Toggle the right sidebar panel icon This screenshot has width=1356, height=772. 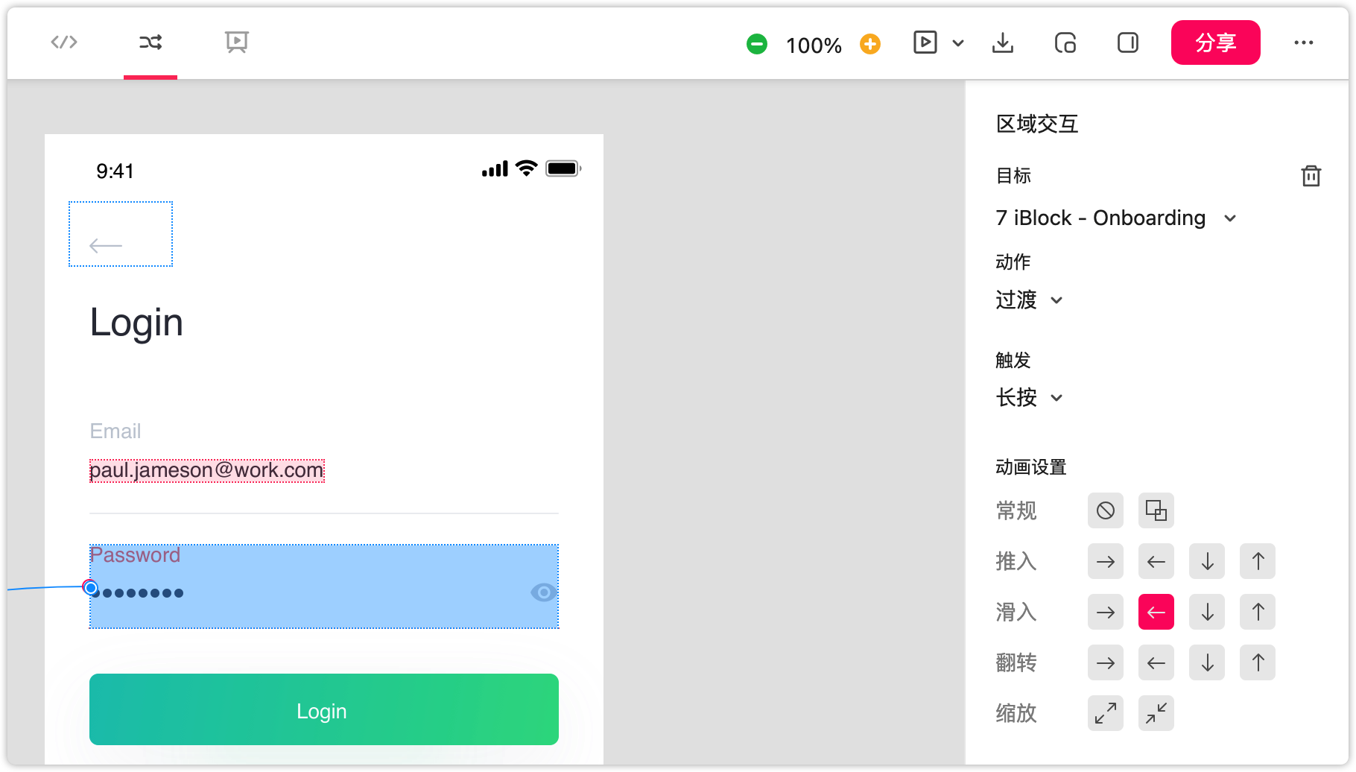pyautogui.click(x=1127, y=43)
